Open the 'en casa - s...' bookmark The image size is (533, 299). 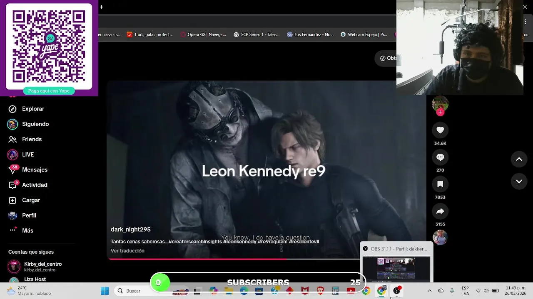tap(109, 34)
